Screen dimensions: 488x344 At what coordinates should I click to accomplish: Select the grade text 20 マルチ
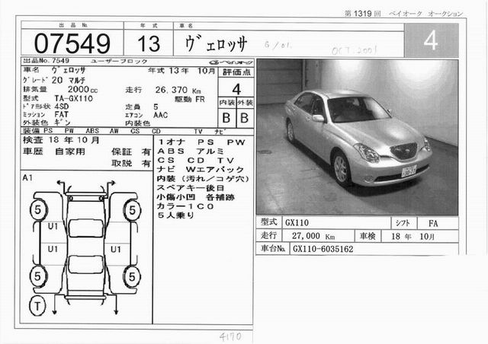[x=69, y=81]
